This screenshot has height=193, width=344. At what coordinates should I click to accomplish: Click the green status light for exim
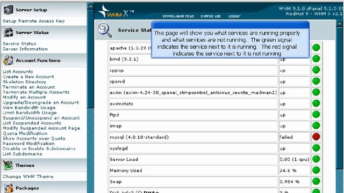click(316, 92)
